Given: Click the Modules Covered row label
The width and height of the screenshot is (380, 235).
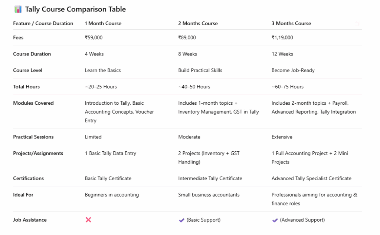Looking at the screenshot, I should (x=33, y=103).
